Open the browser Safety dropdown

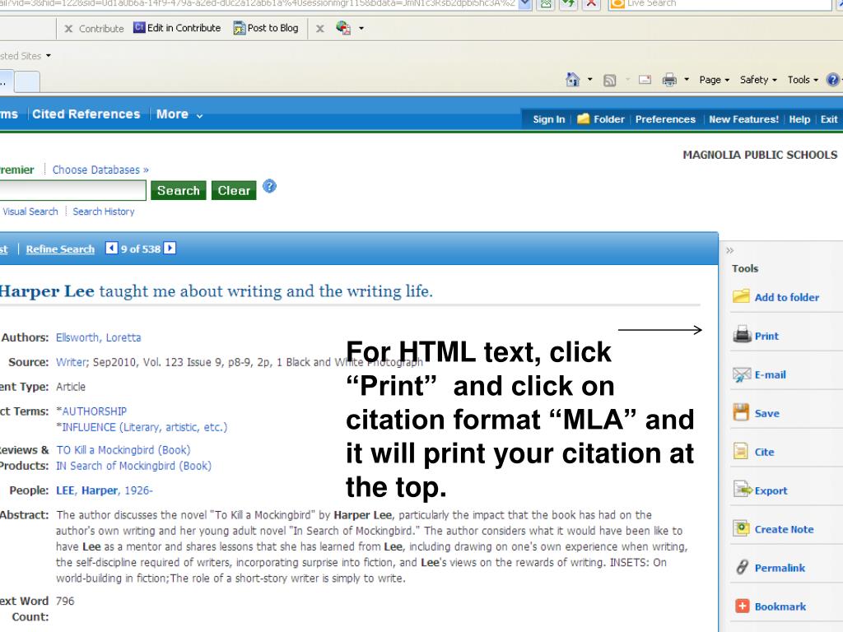click(x=758, y=80)
